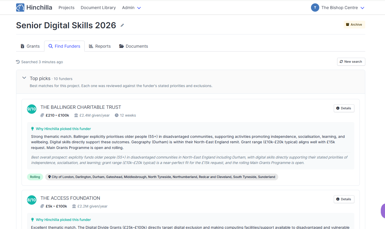Open the Documents tab
The height and width of the screenshot is (229, 385).
[134, 46]
